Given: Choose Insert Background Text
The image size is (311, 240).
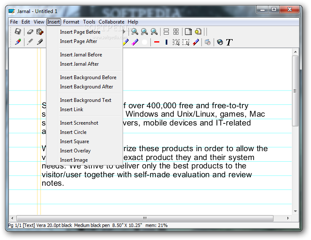Looking at the screenshot, I should pos(85,100).
